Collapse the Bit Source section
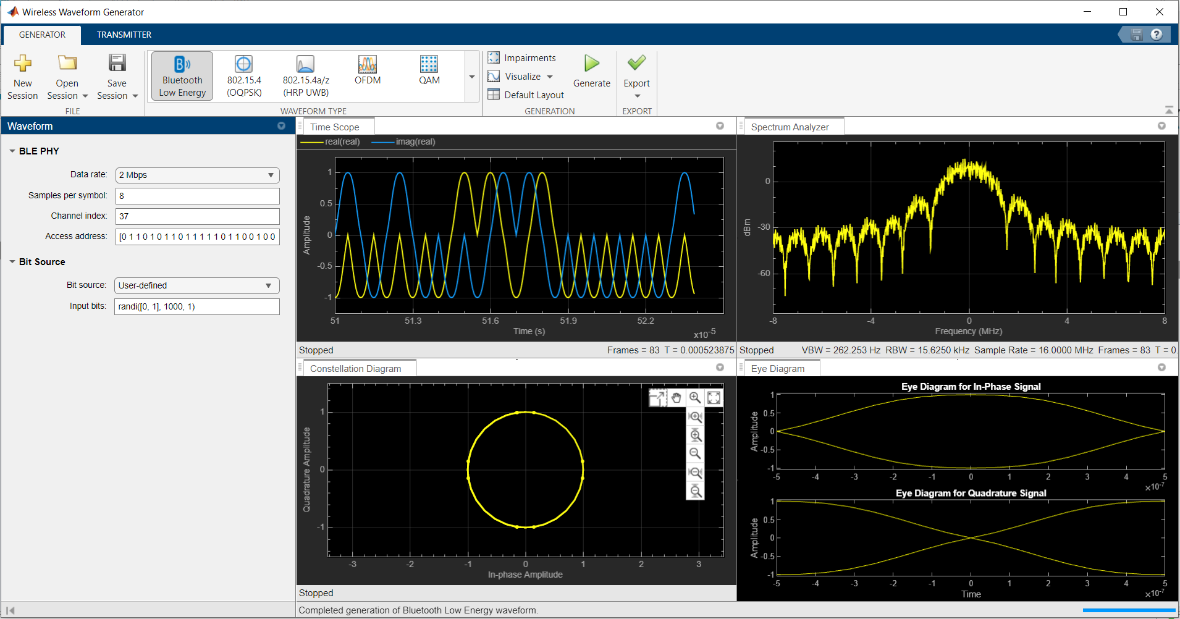The width and height of the screenshot is (1180, 619). click(12, 262)
